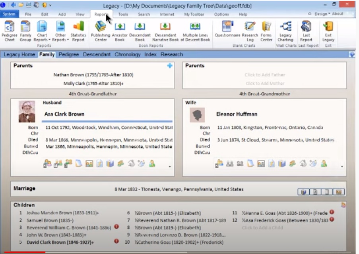Viewport: 359px width, 254px height.
Task: Open the blank Research Log
Action: click(x=250, y=31)
